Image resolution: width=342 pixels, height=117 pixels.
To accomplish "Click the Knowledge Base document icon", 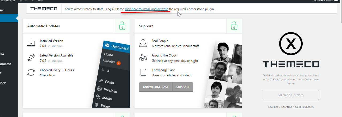I will (143, 72).
